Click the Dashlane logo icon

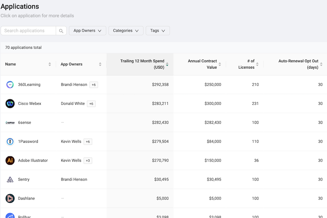click(10, 198)
